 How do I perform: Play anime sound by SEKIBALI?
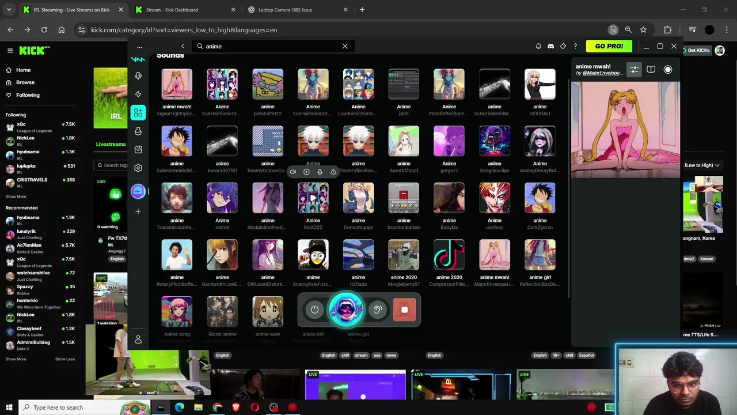click(x=540, y=84)
